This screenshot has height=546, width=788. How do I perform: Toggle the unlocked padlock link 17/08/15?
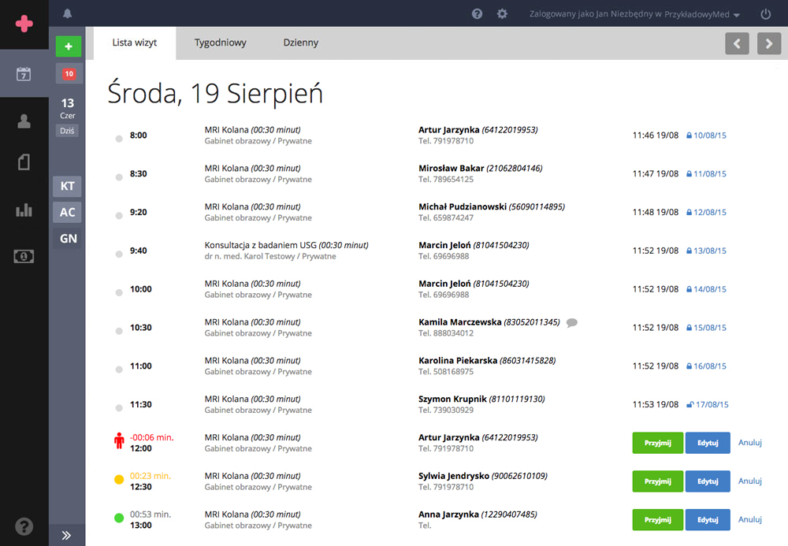(707, 405)
